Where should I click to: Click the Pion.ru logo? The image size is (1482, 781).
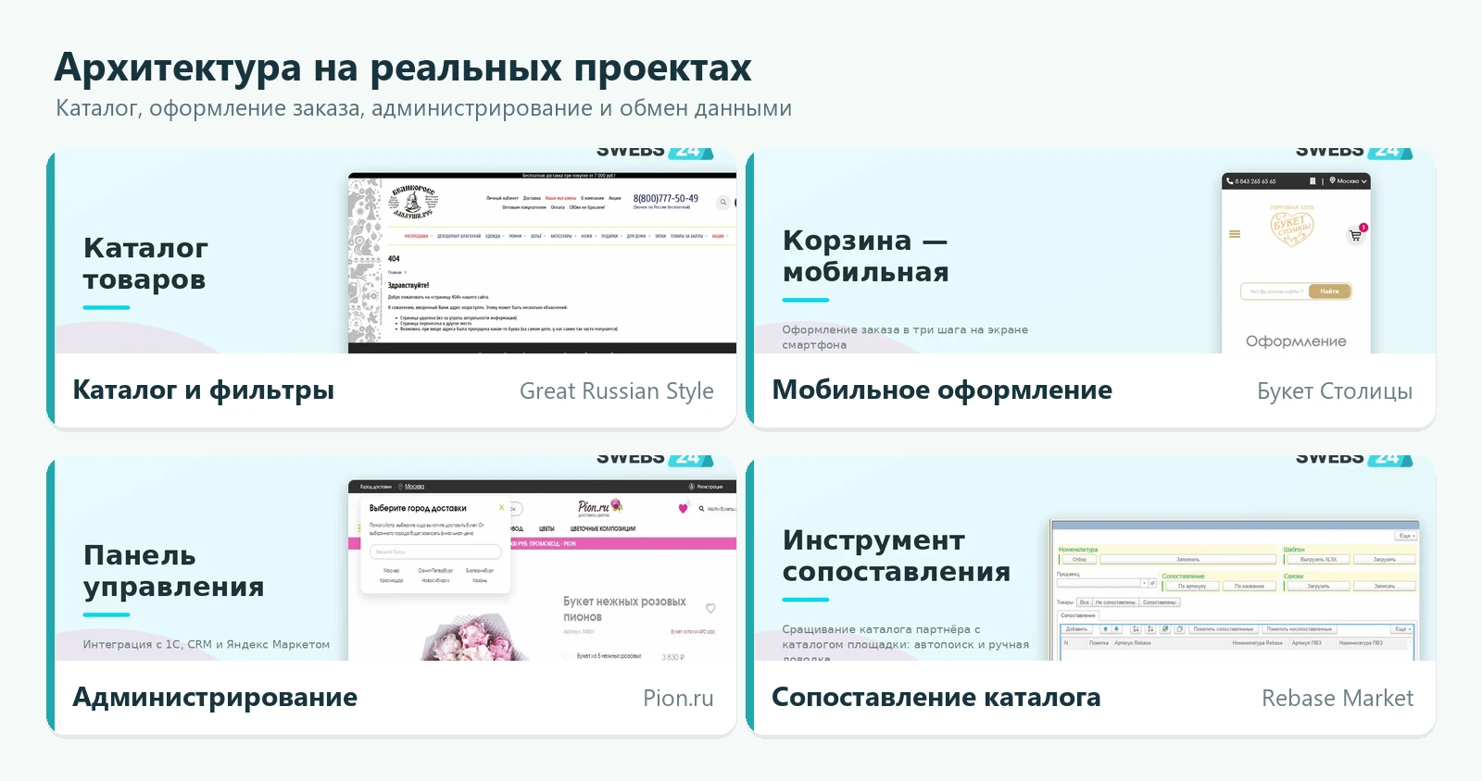click(x=600, y=507)
